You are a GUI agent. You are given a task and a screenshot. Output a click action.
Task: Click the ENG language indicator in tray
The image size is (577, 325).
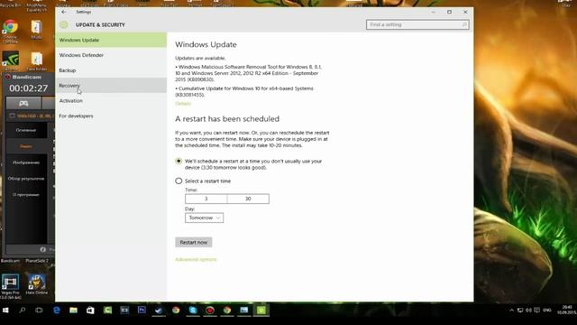(x=547, y=311)
